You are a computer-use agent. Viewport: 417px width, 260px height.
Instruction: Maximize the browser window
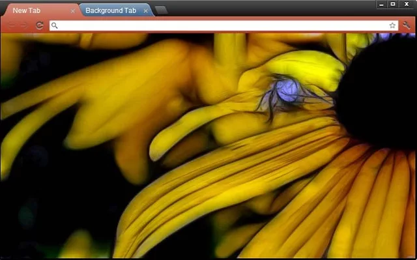coord(393,5)
